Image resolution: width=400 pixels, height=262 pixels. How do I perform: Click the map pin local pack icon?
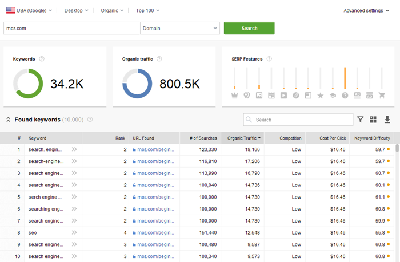(x=247, y=96)
